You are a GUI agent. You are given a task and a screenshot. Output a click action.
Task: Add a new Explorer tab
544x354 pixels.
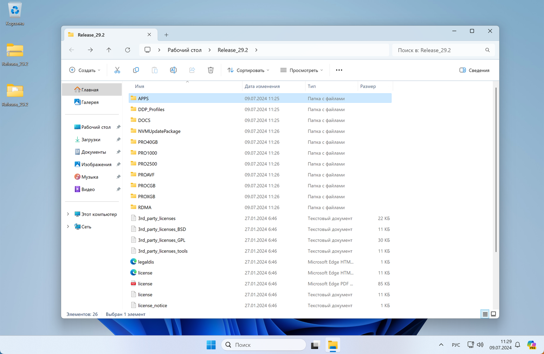pyautogui.click(x=166, y=35)
